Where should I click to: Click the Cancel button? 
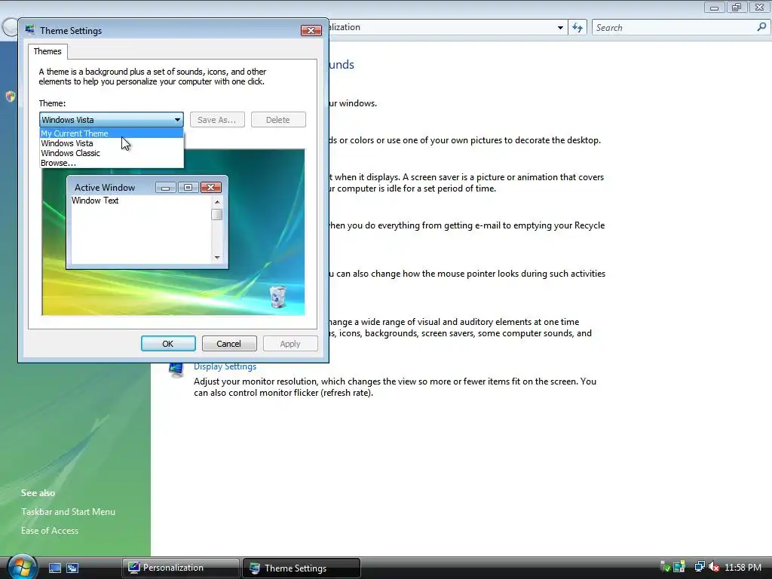click(229, 344)
